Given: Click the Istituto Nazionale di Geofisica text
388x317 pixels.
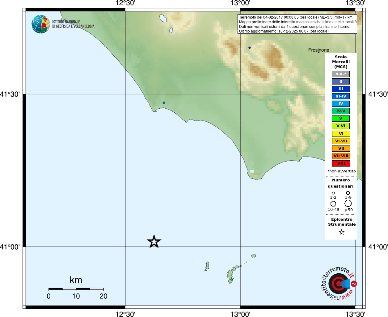Looking at the screenshot, I should (x=73, y=24).
